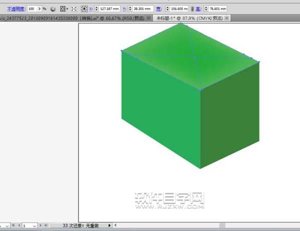The image size is (300, 231).
Task: Open the status bar options arrow after 无重做
Action: (x=109, y=226)
